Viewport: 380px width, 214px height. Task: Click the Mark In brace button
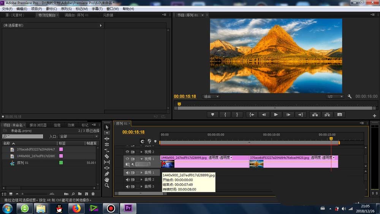pyautogui.click(x=225, y=115)
